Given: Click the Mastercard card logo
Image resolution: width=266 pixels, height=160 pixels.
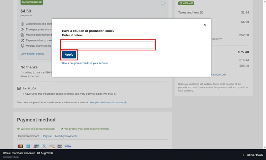Looking at the screenshot, I should (20, 146).
